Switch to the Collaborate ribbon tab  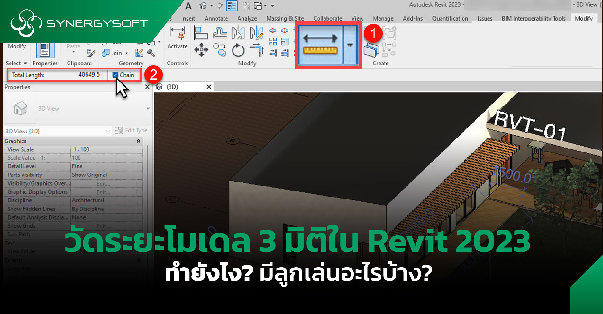[327, 18]
